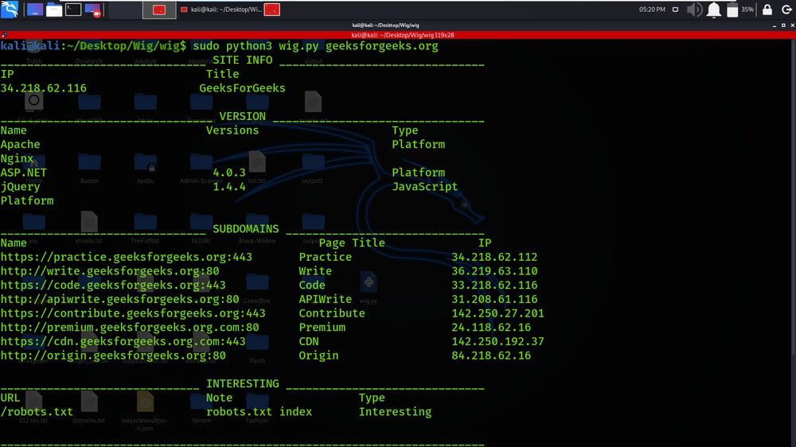Click the INTERESTING section header
This screenshot has height=447, width=796.
pyautogui.click(x=242, y=384)
